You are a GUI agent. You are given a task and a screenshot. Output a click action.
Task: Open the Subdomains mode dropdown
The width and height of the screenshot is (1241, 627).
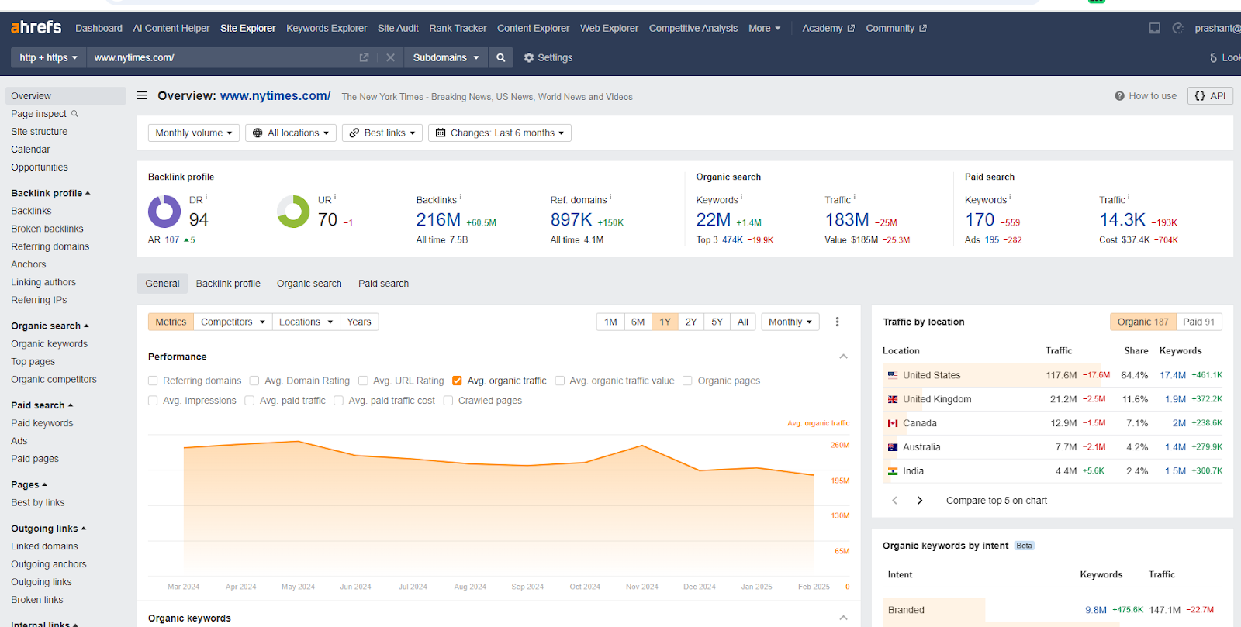446,57
